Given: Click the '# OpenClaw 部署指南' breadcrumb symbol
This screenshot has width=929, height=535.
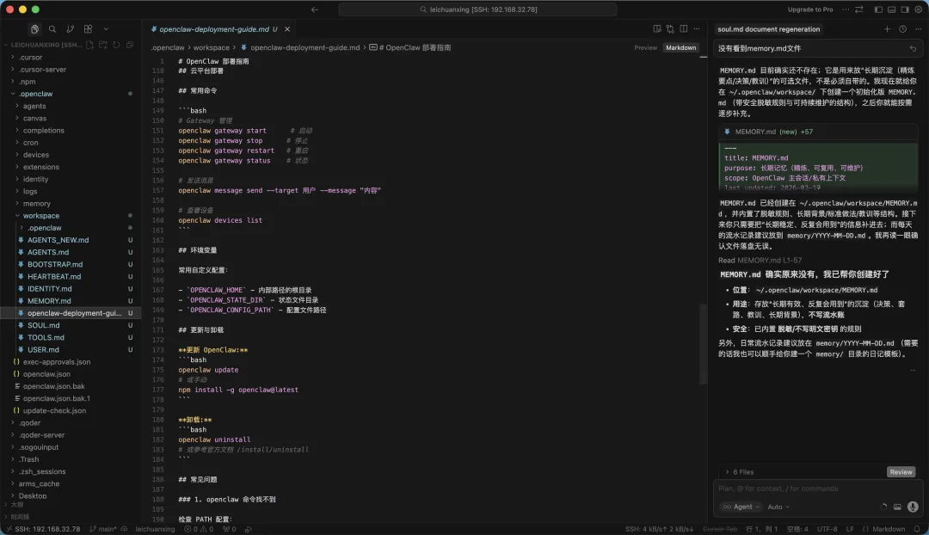Looking at the screenshot, I should click(x=410, y=48).
